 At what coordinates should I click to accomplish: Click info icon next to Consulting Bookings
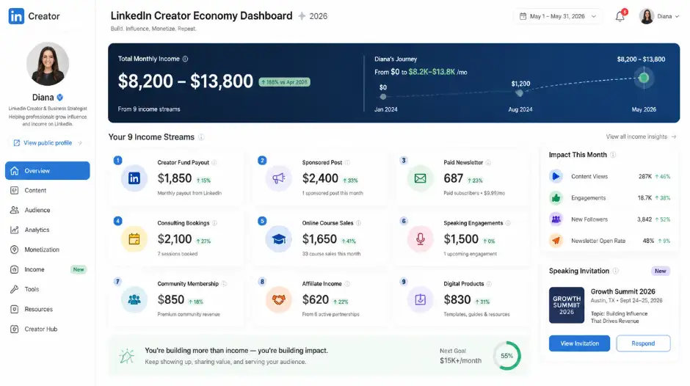214,223
